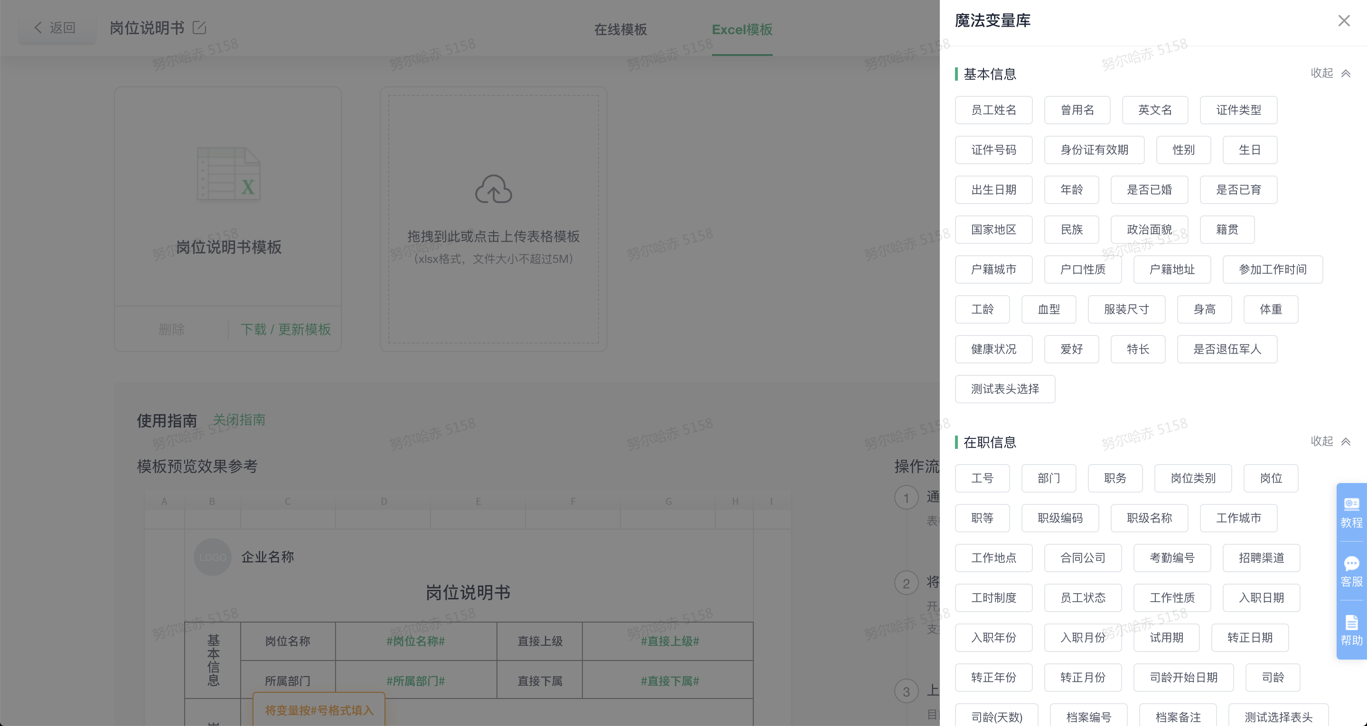Switch to the 在线模板 tab
Viewport: 1367px width, 726px height.
(x=620, y=30)
